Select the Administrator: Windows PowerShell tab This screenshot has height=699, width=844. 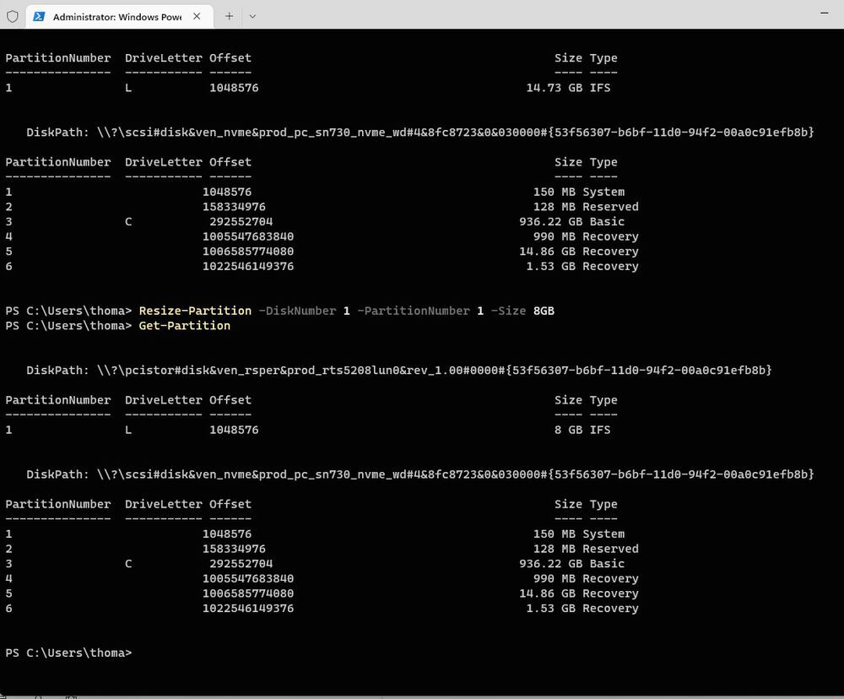click(120, 16)
